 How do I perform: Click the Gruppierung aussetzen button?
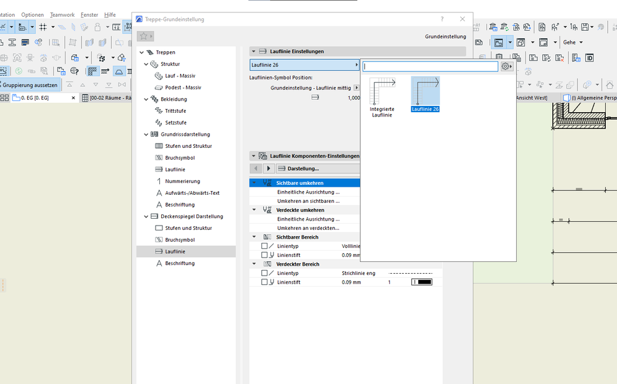(x=30, y=85)
